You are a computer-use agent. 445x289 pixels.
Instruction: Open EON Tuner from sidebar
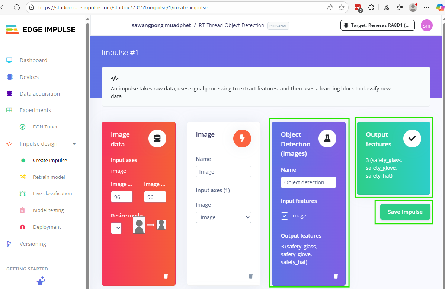tap(45, 127)
